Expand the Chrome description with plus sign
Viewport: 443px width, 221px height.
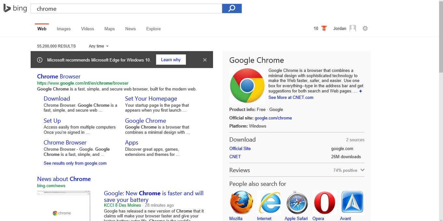point(361,91)
